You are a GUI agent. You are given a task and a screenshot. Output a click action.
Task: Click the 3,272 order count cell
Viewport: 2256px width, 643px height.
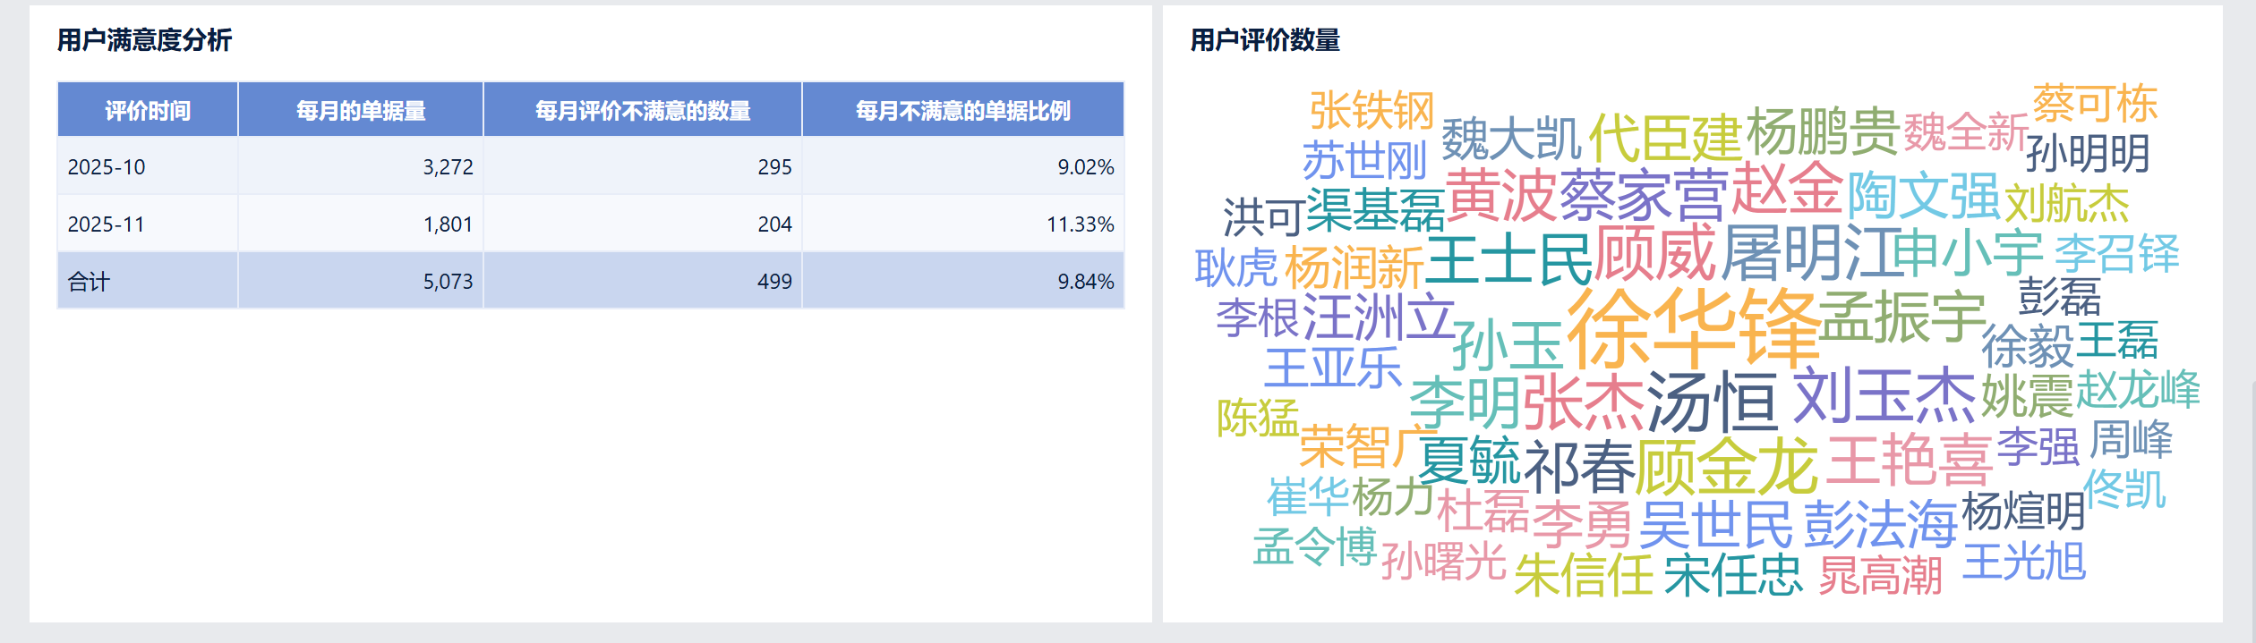point(448,167)
